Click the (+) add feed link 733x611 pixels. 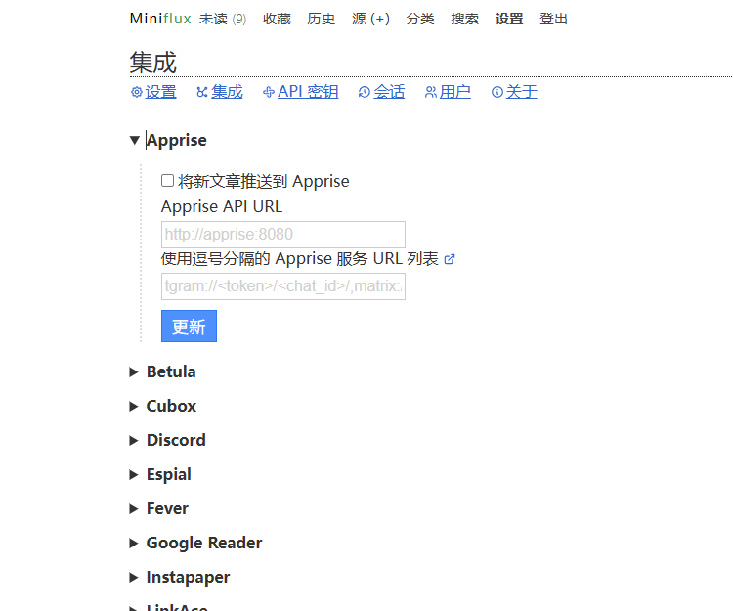pyautogui.click(x=380, y=19)
